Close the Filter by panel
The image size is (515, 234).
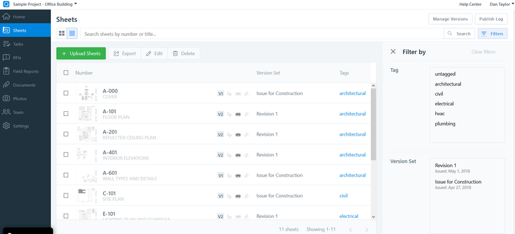393,51
